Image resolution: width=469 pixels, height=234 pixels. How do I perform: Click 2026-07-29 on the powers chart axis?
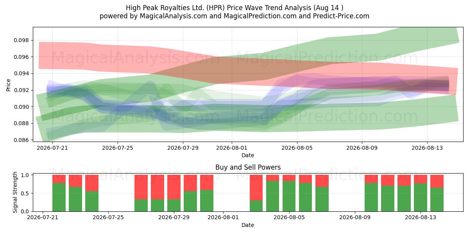(174, 218)
